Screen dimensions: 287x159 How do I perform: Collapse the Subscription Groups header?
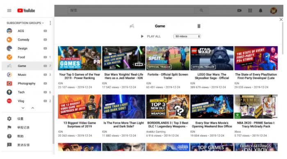[x=25, y=23]
